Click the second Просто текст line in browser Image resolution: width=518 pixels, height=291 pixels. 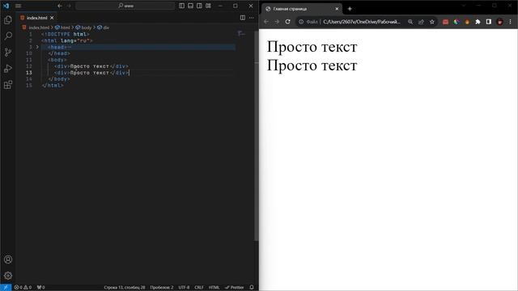coord(312,65)
